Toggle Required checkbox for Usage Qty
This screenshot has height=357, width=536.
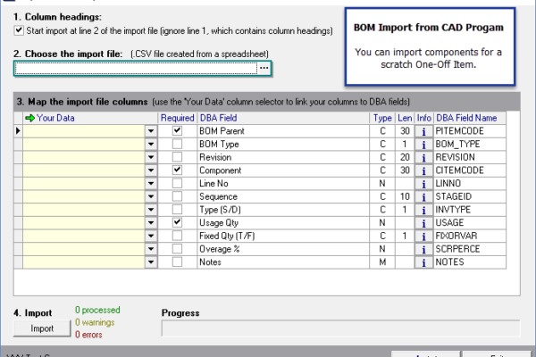177,223
